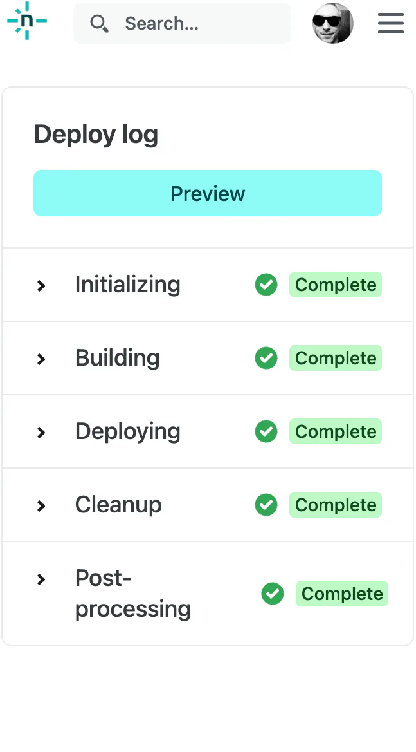This screenshot has height=752, width=416.
Task: Expand the Post-processing deploy stage
Action: [x=41, y=579]
